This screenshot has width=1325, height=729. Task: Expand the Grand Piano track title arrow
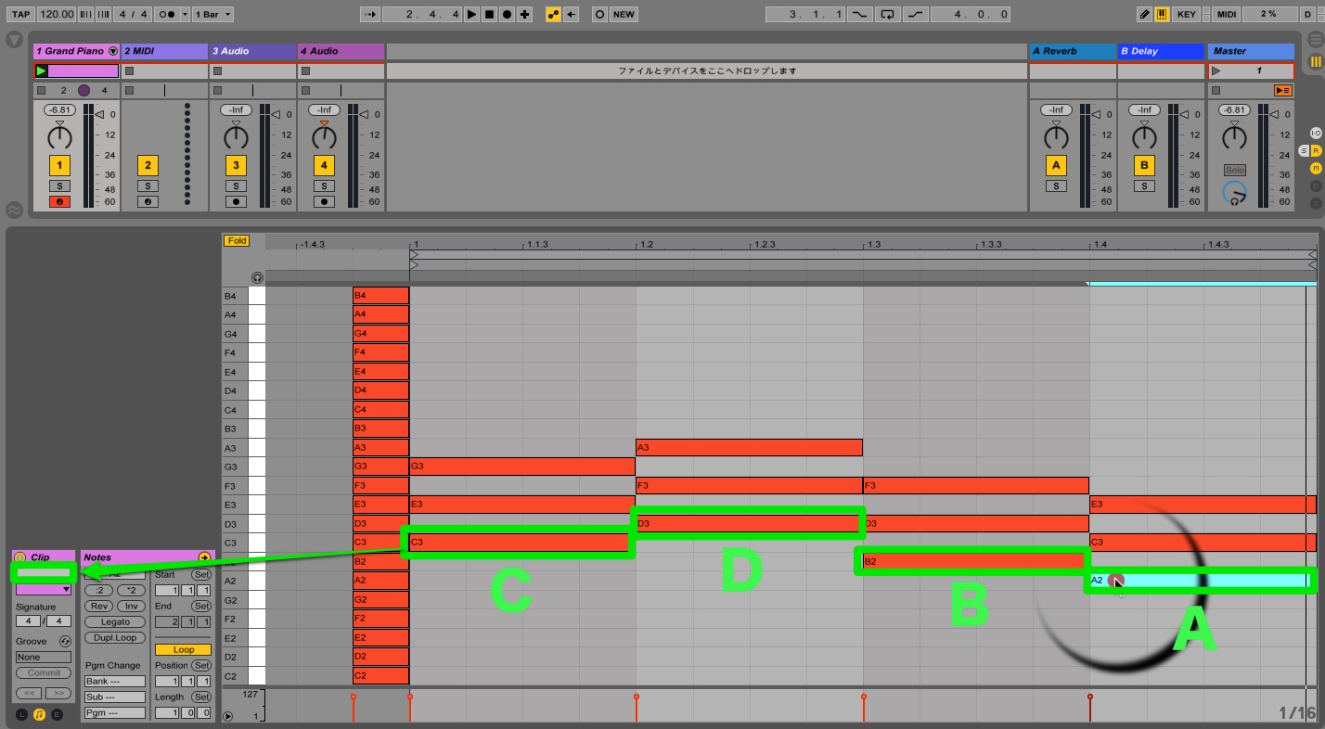pyautogui.click(x=113, y=51)
